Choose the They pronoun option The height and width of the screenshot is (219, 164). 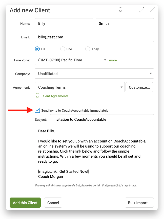88,49
